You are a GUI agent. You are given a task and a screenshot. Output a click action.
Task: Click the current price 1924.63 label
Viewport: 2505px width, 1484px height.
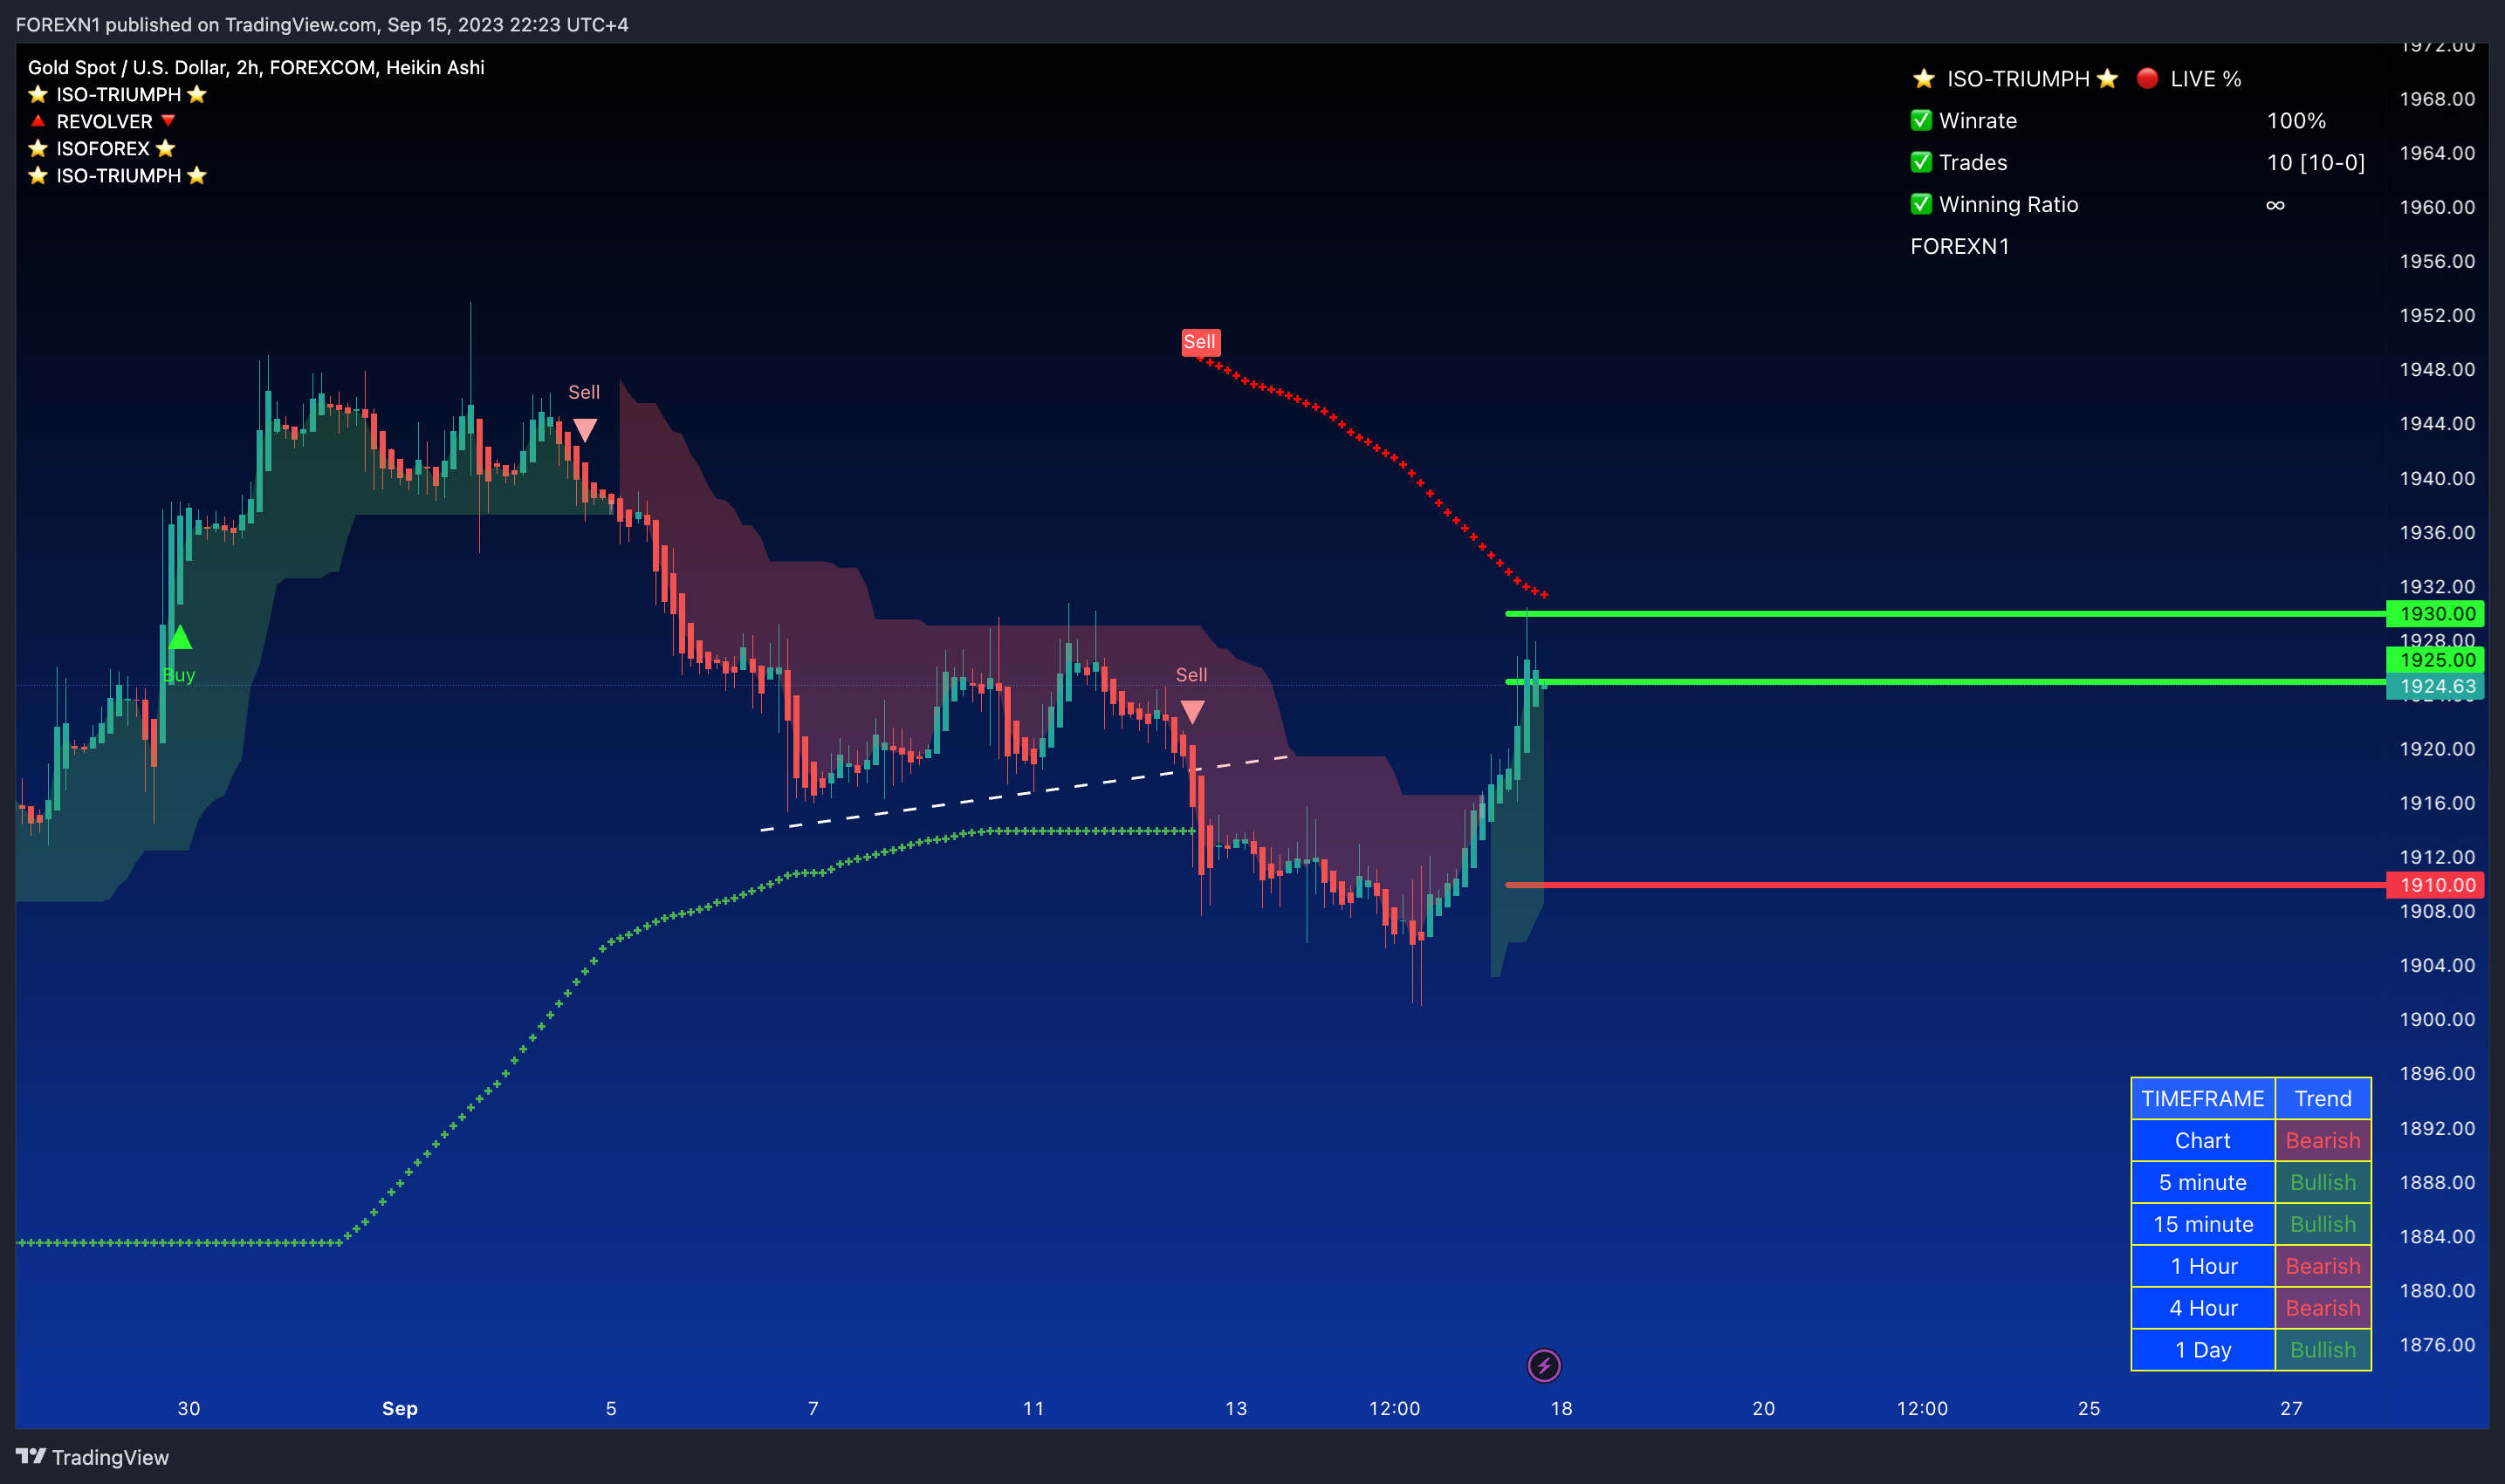pyautogui.click(x=2436, y=686)
